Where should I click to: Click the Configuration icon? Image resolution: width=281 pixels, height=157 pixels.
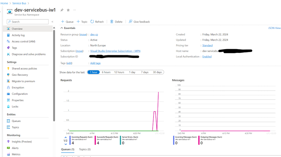point(8,94)
